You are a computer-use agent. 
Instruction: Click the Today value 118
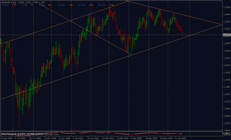14,5
